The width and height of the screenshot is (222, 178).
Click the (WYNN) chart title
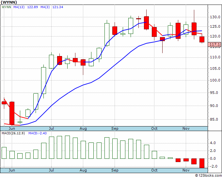[x=9, y=2]
